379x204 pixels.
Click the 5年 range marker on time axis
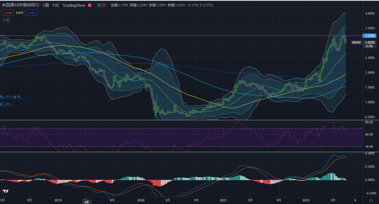86,202
